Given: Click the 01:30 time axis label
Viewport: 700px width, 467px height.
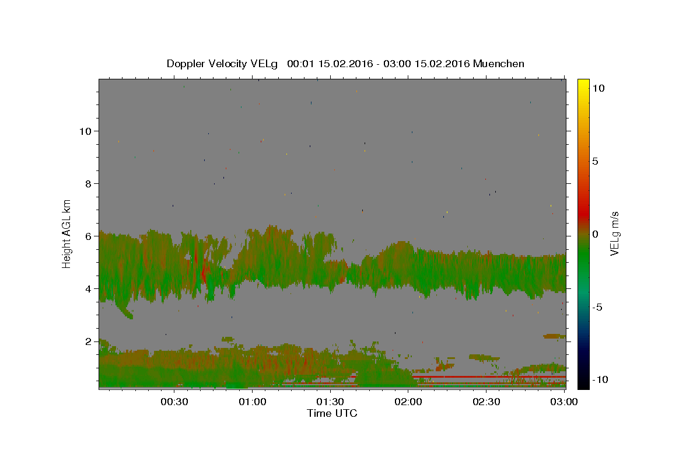Looking at the screenshot, I should point(330,402).
